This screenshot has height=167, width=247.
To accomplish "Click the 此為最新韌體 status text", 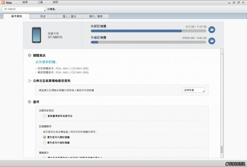I will tap(46, 62).
